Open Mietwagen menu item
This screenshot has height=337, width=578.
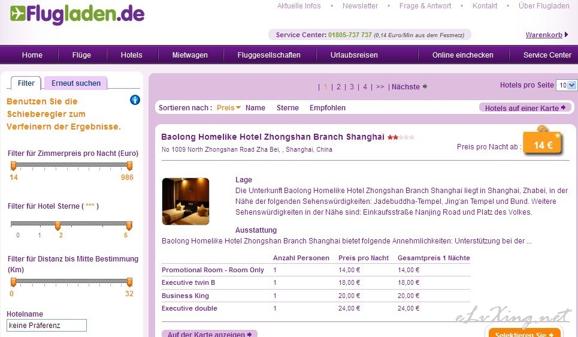190,55
